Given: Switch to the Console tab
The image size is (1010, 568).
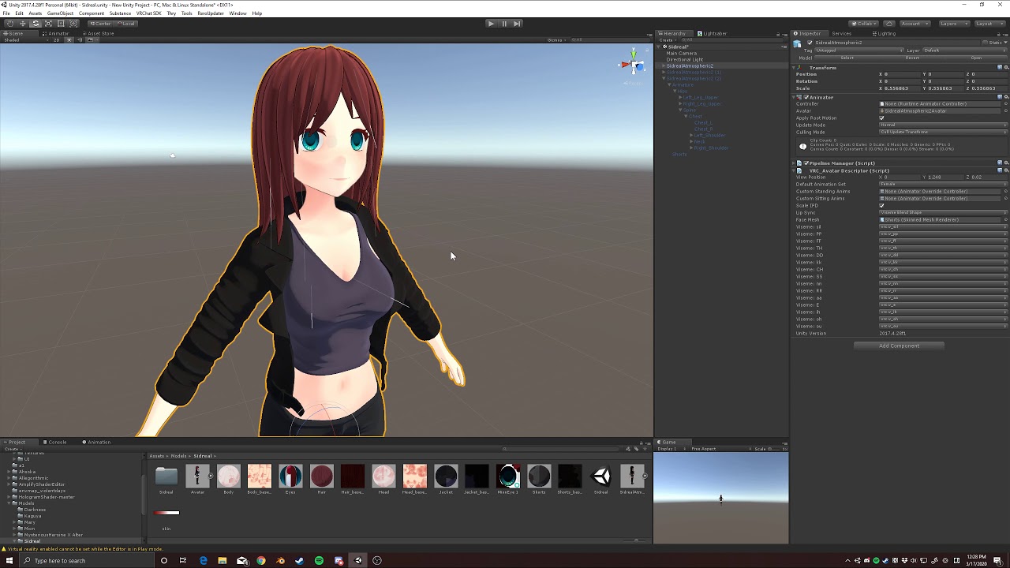Looking at the screenshot, I should click(56, 442).
